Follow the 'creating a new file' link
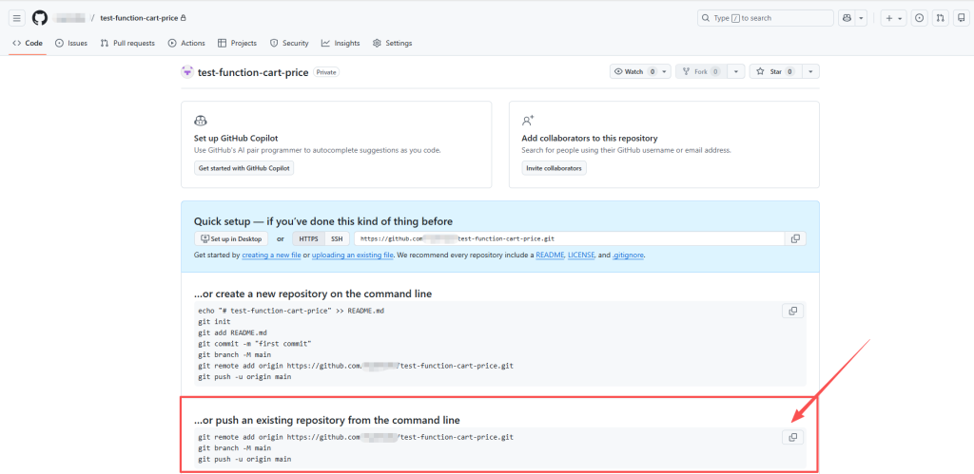Viewport: 974px width, 474px height. (x=272, y=256)
